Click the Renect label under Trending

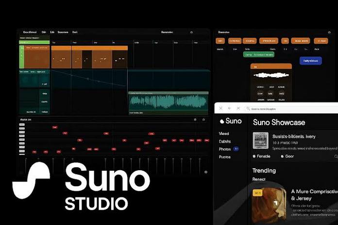259,179
